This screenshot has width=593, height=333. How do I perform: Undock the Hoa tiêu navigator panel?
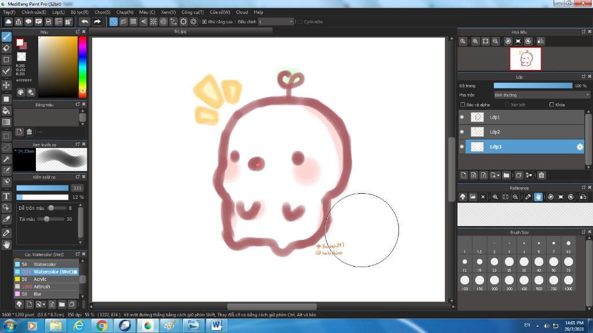(584, 32)
